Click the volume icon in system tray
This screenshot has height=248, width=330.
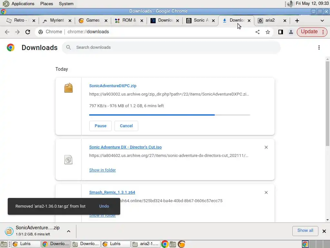click(x=290, y=4)
